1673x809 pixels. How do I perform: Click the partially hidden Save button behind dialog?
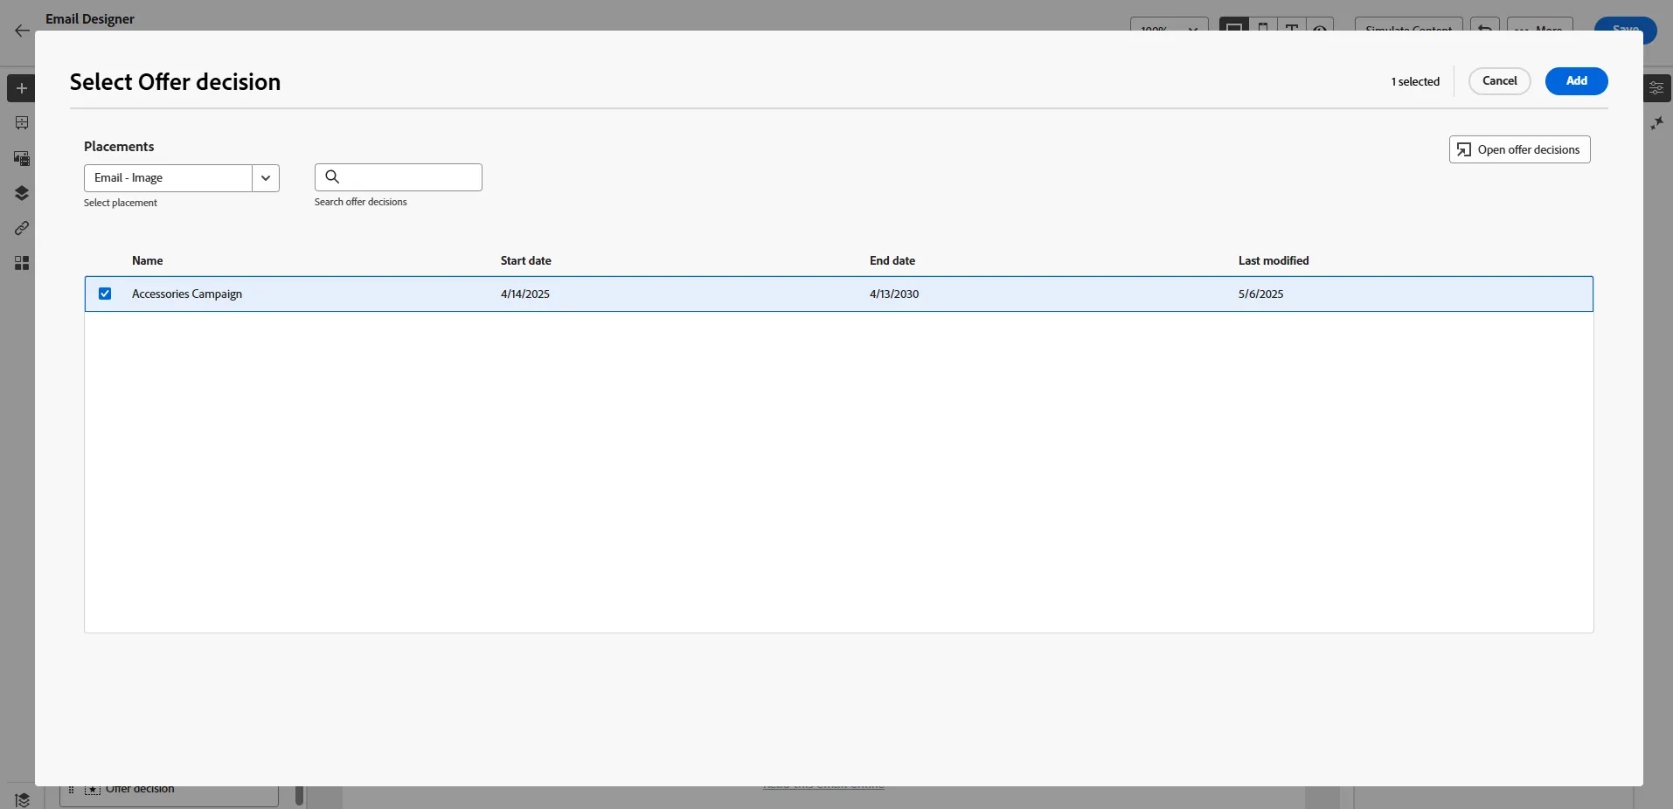click(x=1625, y=26)
